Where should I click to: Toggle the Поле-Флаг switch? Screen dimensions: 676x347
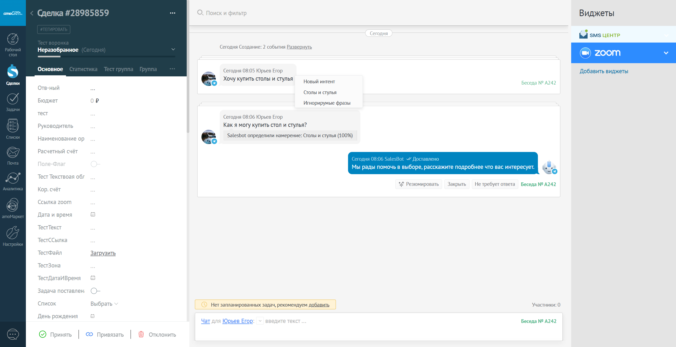pos(95,164)
